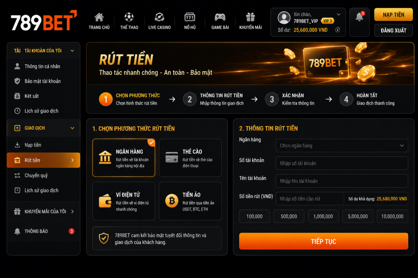Screen dimensions: 418x278
Task: Open Thể Thao soccer ball icon
Action: pyautogui.click(x=129, y=17)
